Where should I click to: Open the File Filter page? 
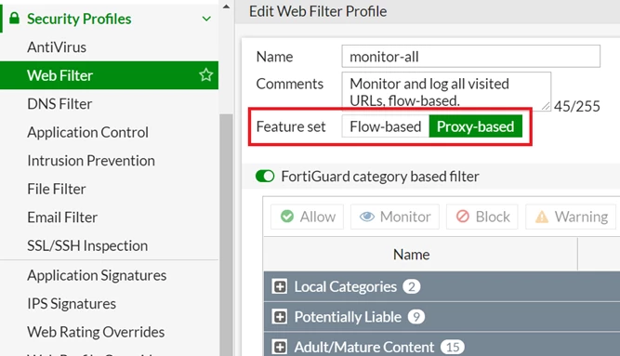click(x=56, y=189)
